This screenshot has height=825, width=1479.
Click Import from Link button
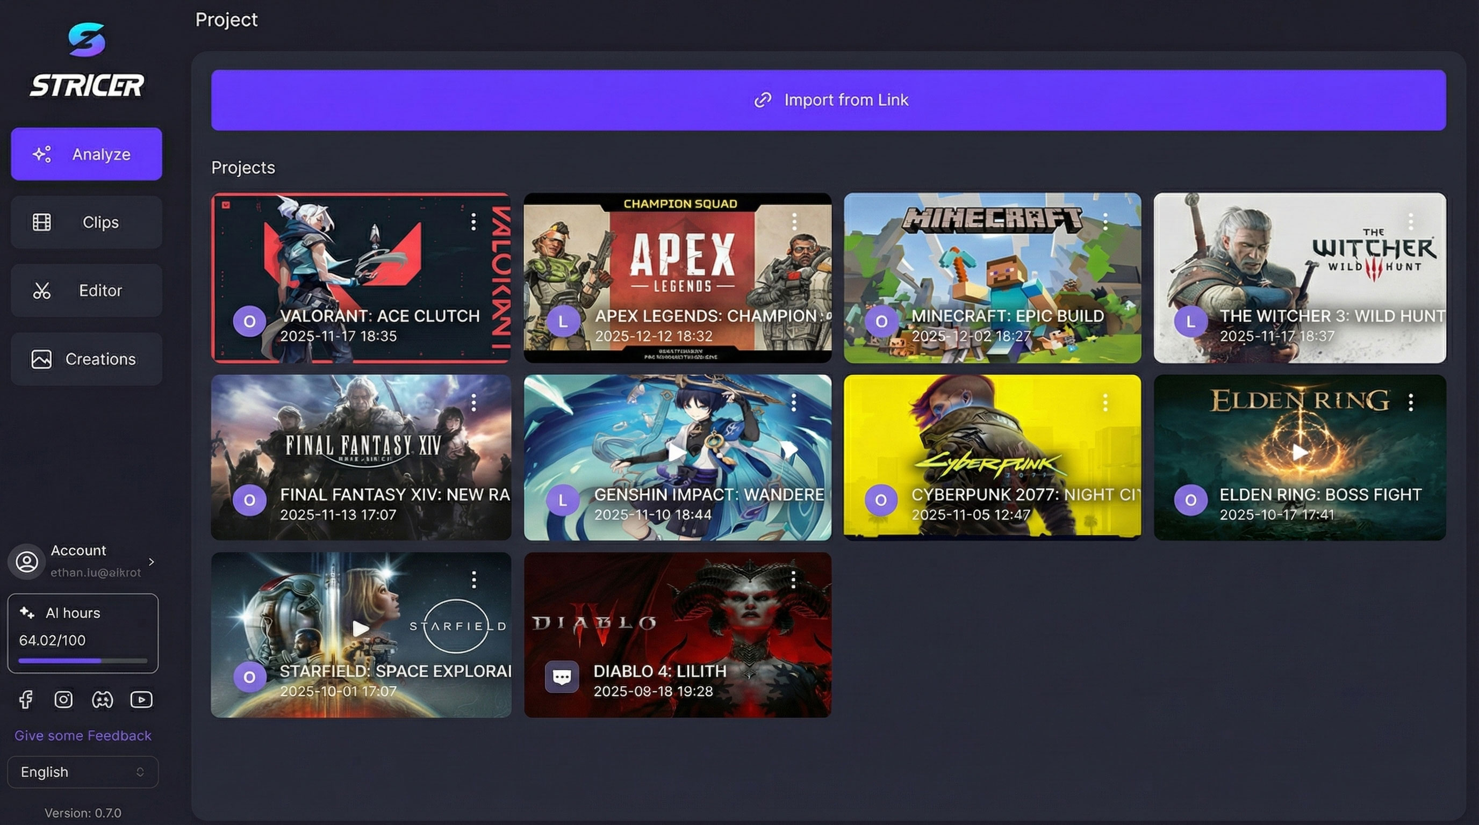click(829, 100)
